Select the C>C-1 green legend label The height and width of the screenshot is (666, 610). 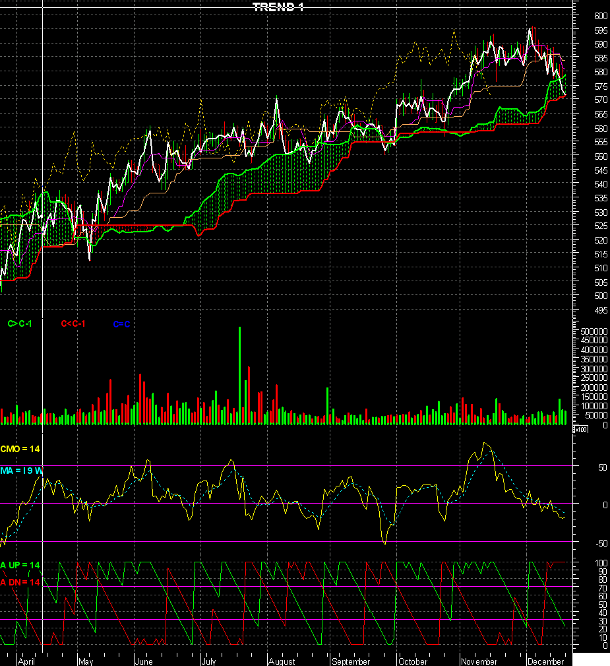pyautogui.click(x=20, y=323)
